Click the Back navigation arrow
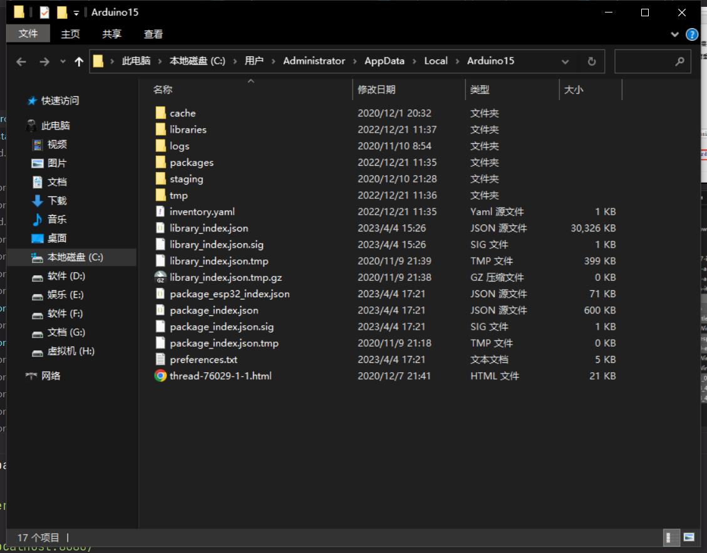The height and width of the screenshot is (553, 707). (x=21, y=61)
